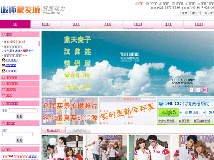
Task: Click the shopping cart icon in the header
Action: point(199,4)
